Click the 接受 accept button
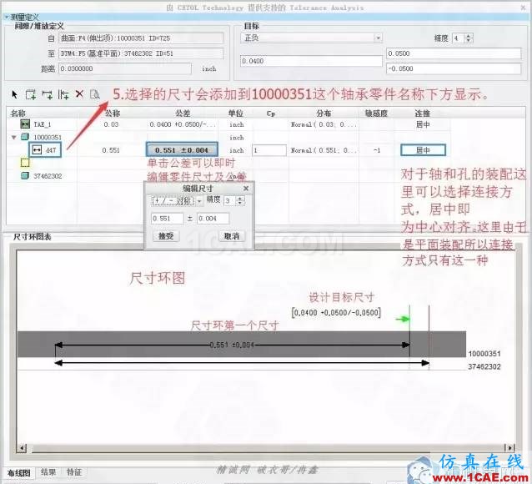The height and width of the screenshot is (484, 532). pos(166,236)
